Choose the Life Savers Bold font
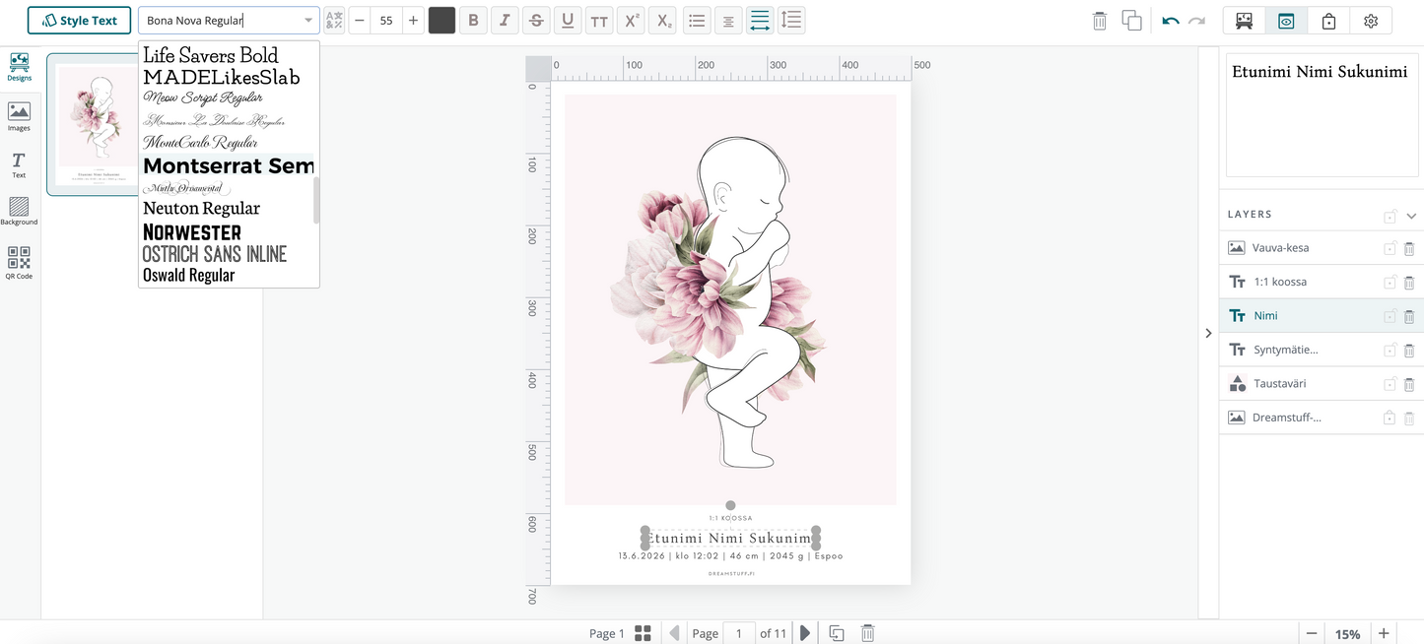Image resolution: width=1424 pixels, height=644 pixels. click(x=211, y=55)
